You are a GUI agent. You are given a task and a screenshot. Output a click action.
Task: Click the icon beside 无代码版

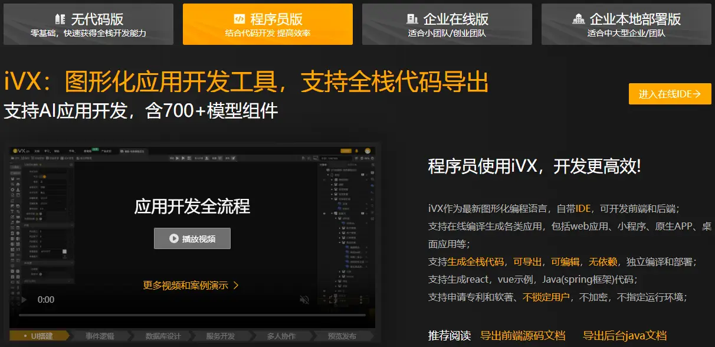[x=60, y=18]
